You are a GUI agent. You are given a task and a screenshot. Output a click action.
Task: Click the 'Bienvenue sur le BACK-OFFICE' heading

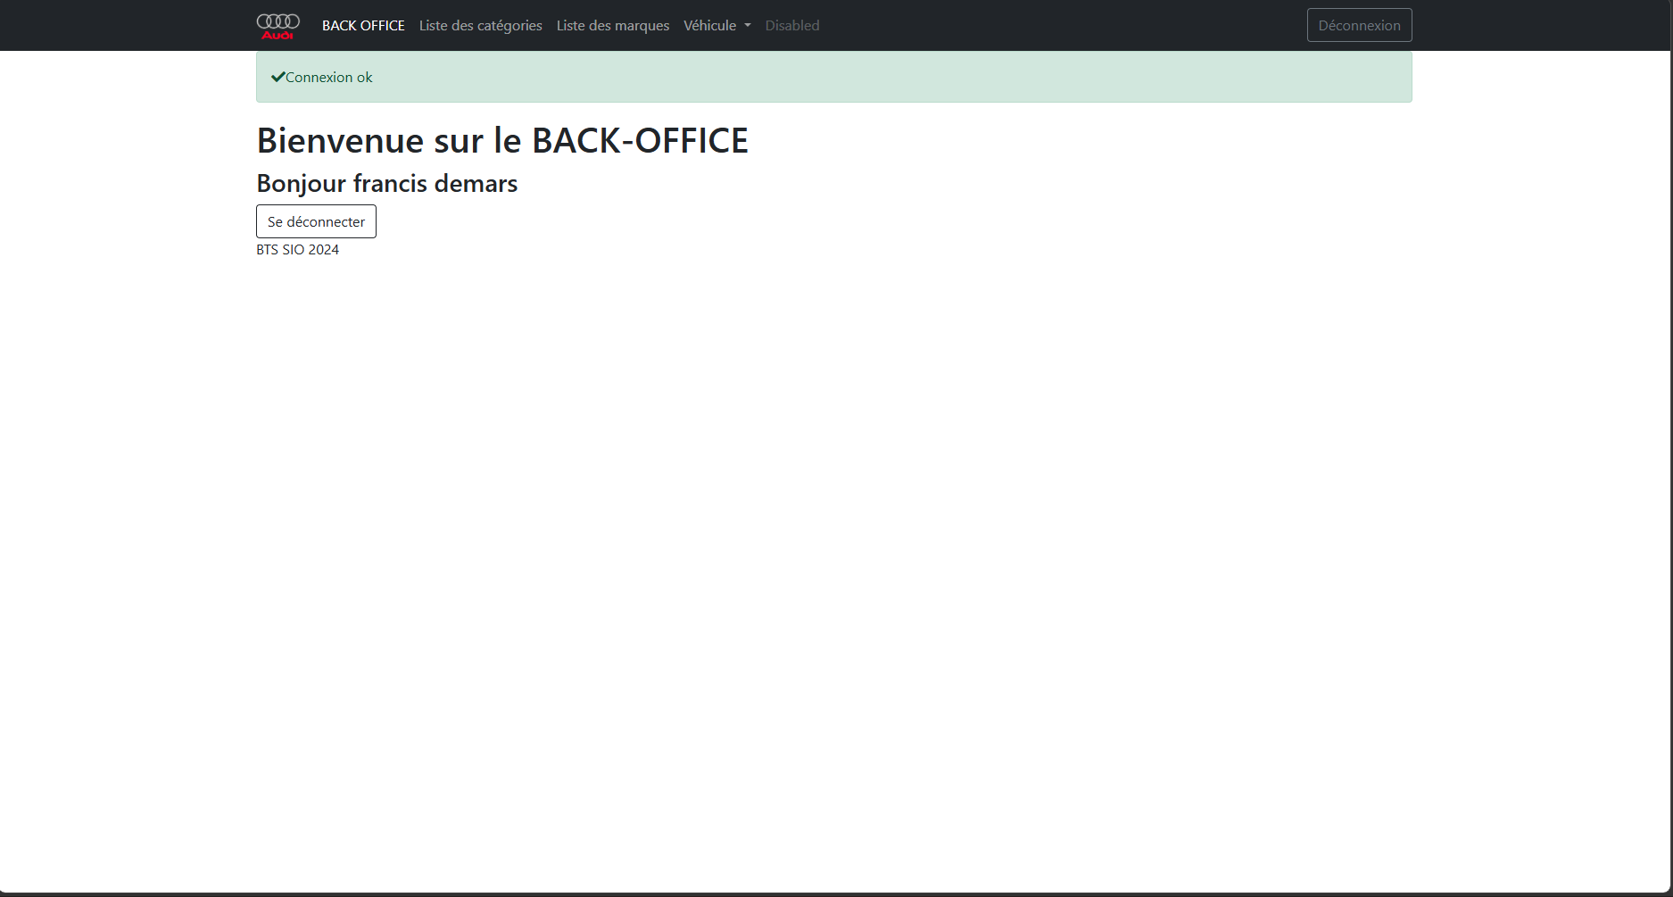point(502,140)
